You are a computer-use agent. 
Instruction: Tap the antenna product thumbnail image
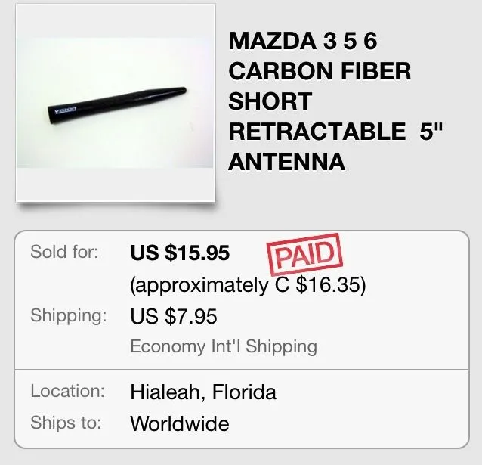(116, 103)
